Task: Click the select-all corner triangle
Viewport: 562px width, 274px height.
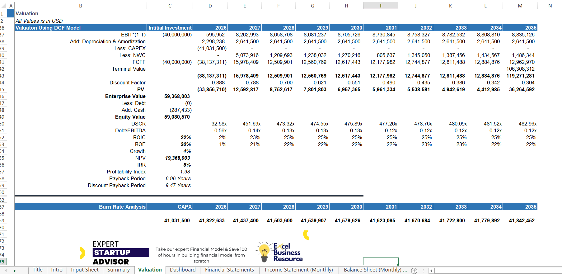Action: click(x=3, y=6)
